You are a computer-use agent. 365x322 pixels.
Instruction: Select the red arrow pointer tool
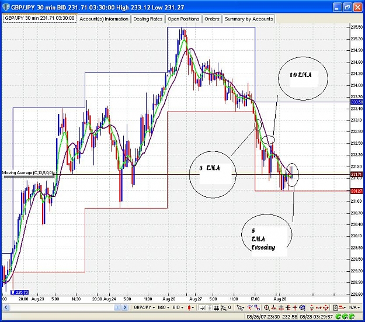tap(250, 308)
